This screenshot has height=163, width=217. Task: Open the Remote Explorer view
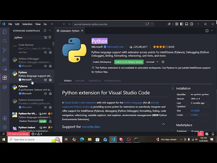tap(4, 69)
